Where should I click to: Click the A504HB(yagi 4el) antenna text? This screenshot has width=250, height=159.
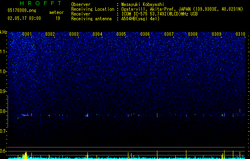click(140, 19)
